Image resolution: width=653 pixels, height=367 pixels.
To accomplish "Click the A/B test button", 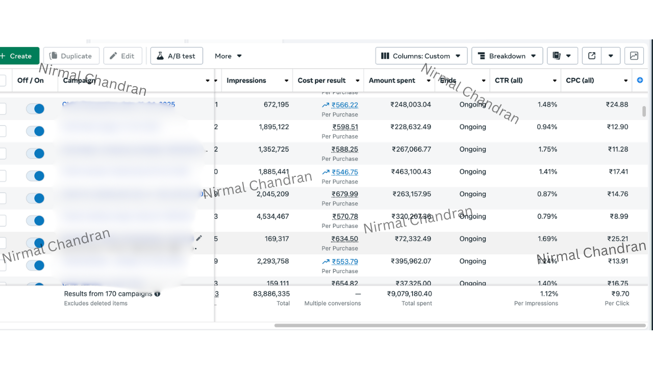I will point(177,56).
